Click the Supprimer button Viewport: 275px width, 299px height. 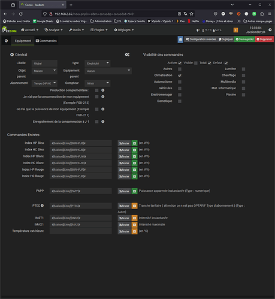pos(264,40)
